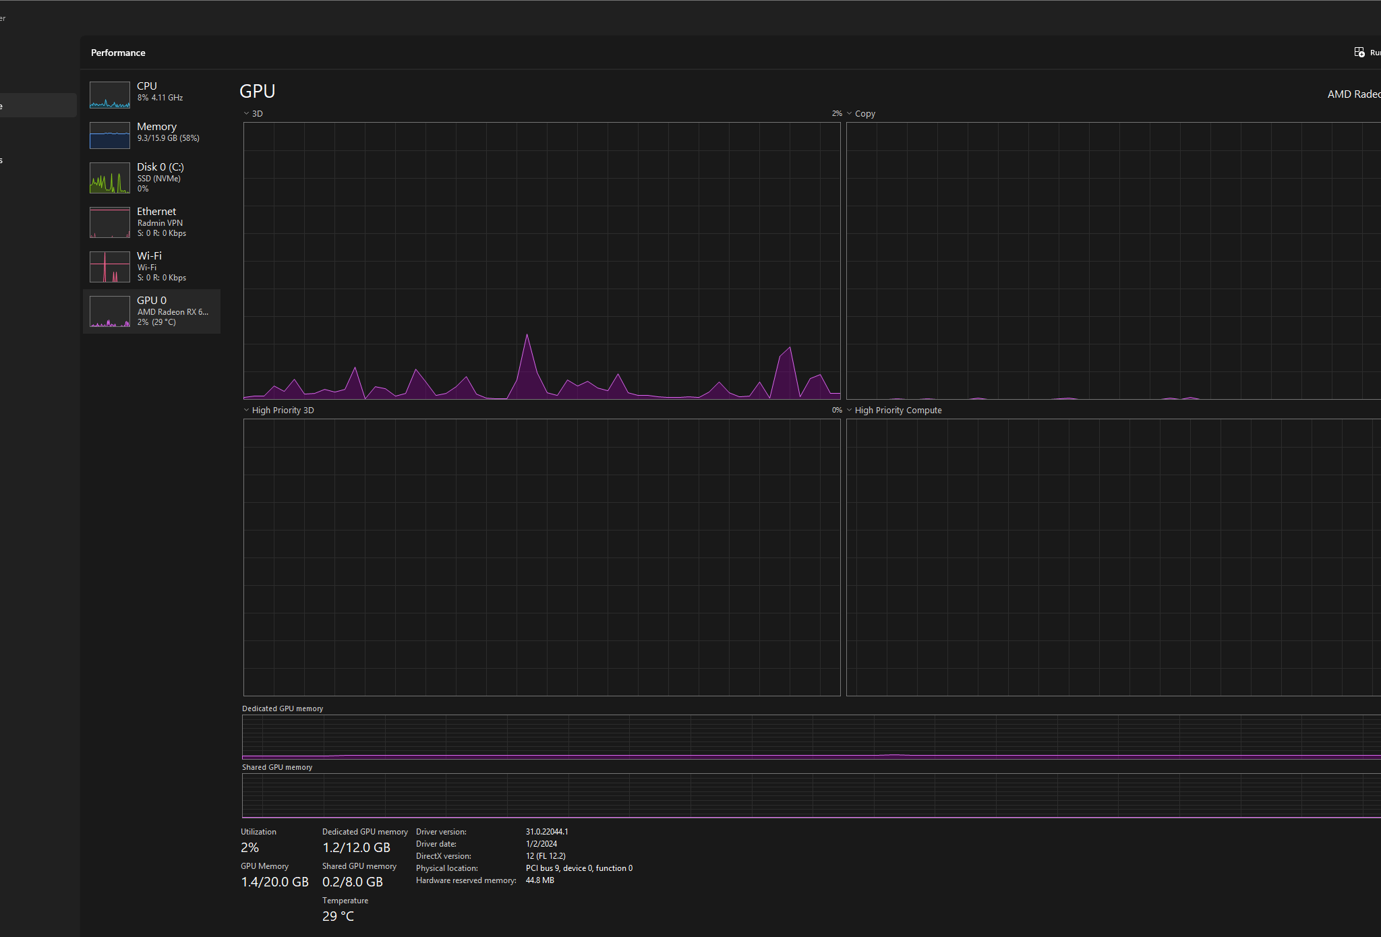Image resolution: width=1381 pixels, height=937 pixels.
Task: Click the GPU 0 utilization mini graph
Action: click(110, 311)
